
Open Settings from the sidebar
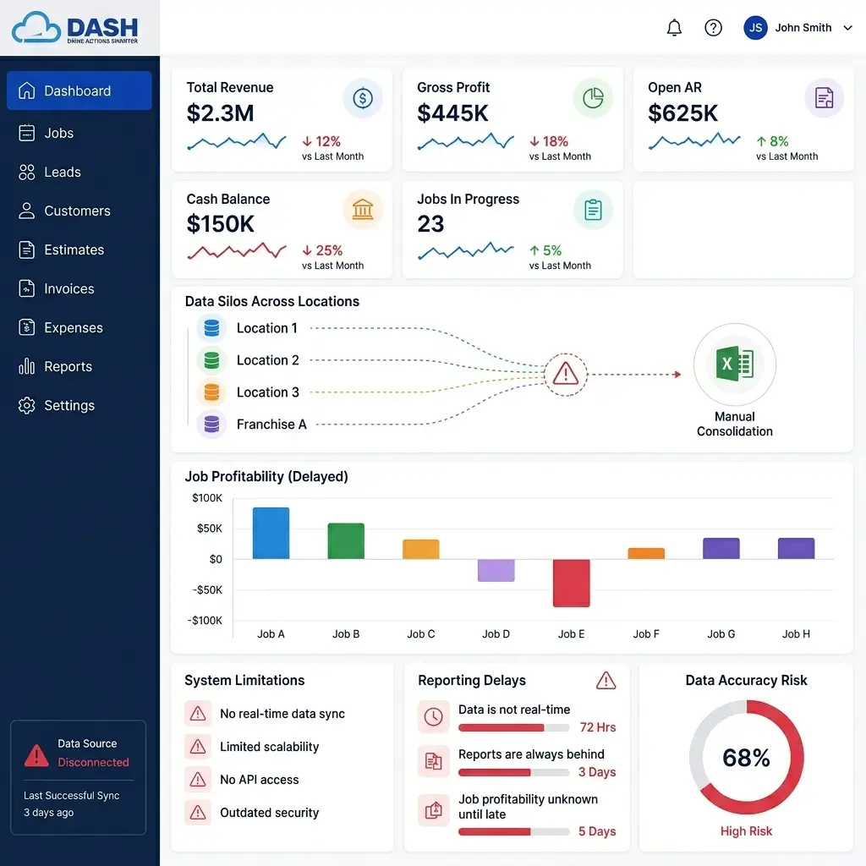(79, 405)
